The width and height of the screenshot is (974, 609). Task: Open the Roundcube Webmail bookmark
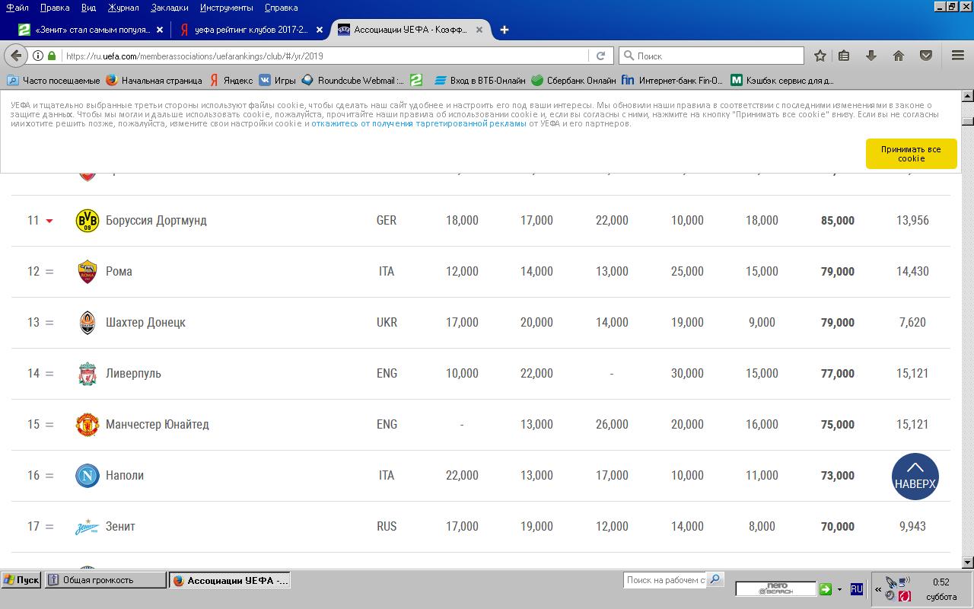click(353, 80)
